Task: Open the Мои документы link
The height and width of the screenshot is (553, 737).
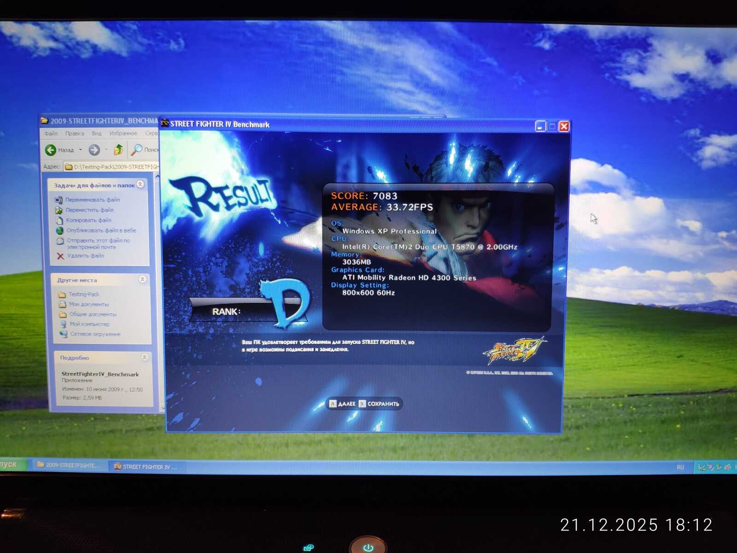Action: click(x=89, y=305)
